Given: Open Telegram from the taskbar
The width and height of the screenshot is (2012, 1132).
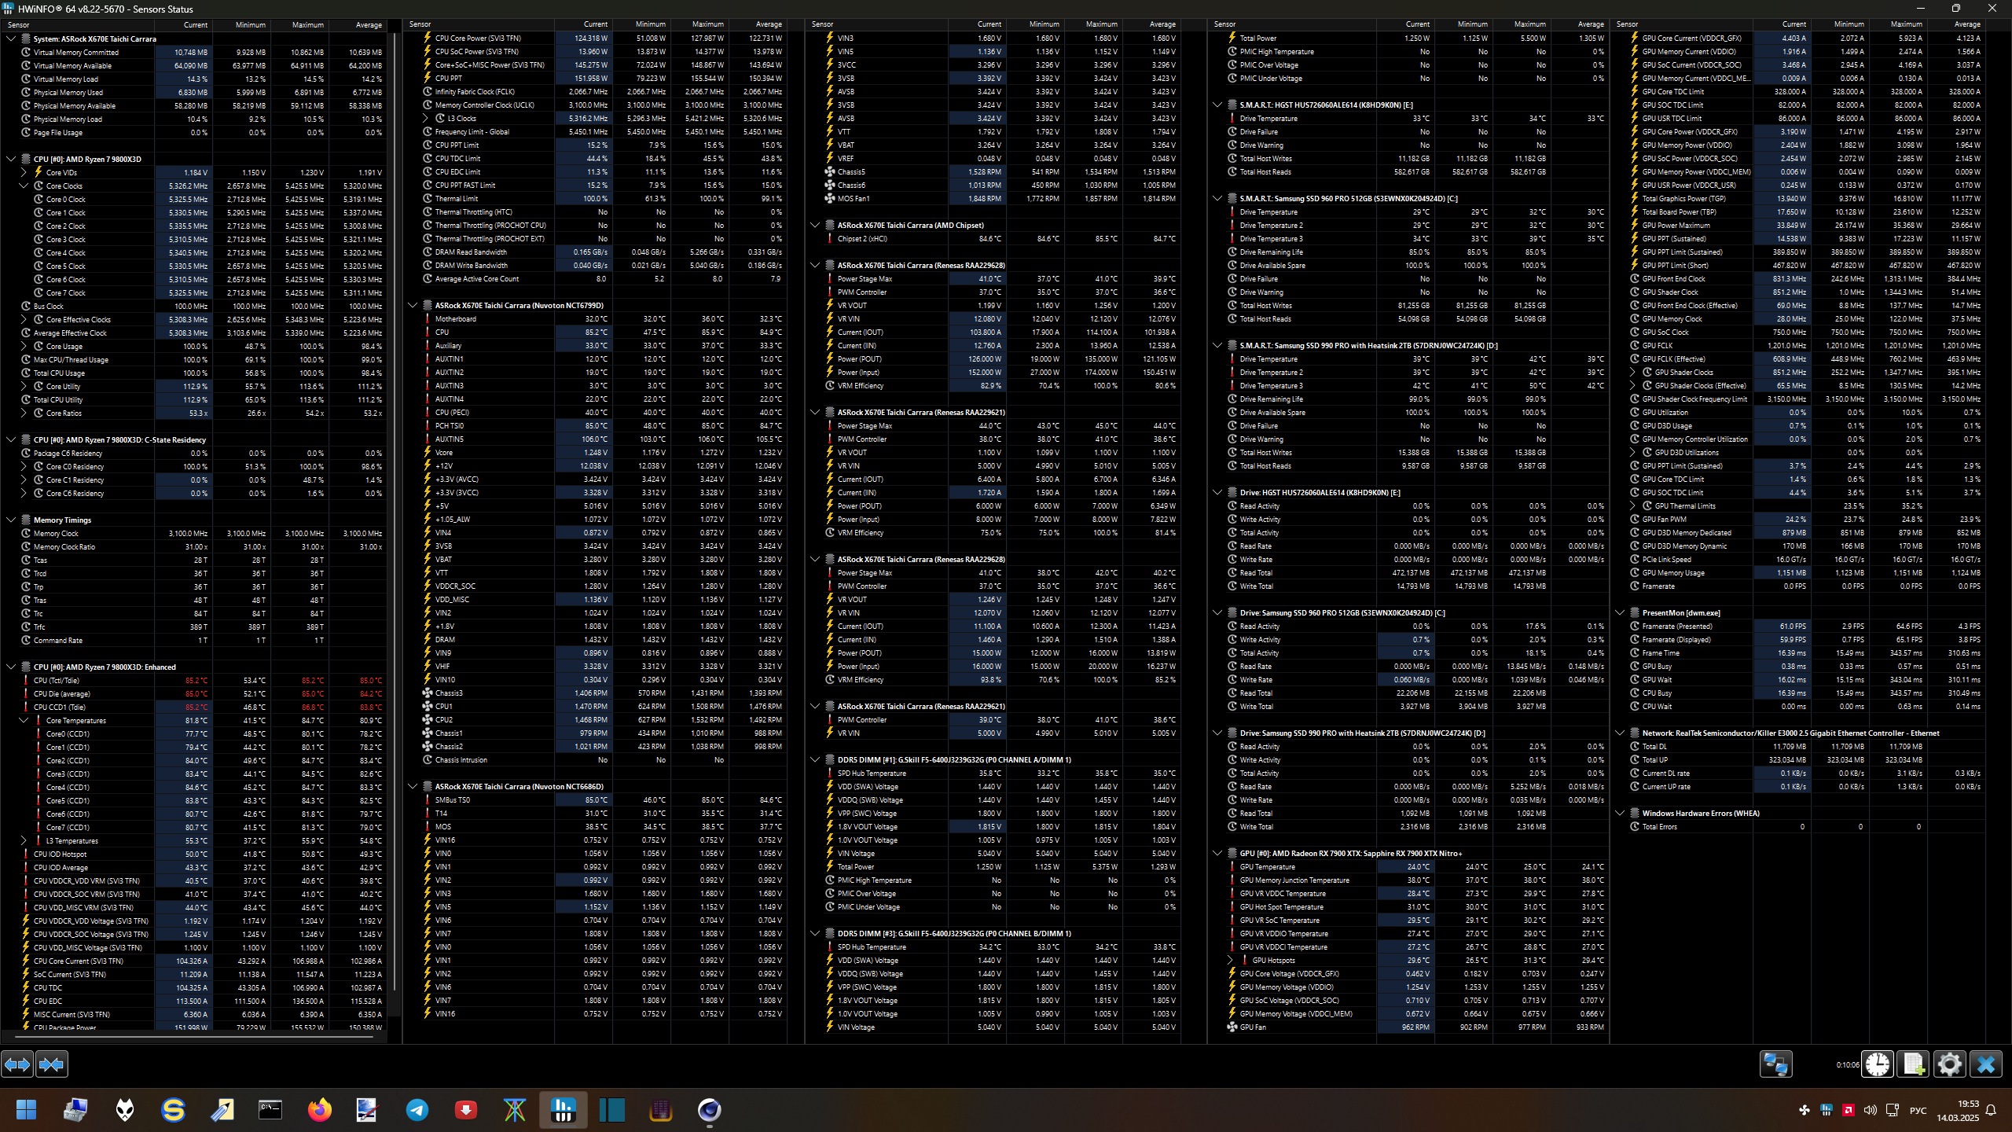Looking at the screenshot, I should pyautogui.click(x=417, y=1110).
